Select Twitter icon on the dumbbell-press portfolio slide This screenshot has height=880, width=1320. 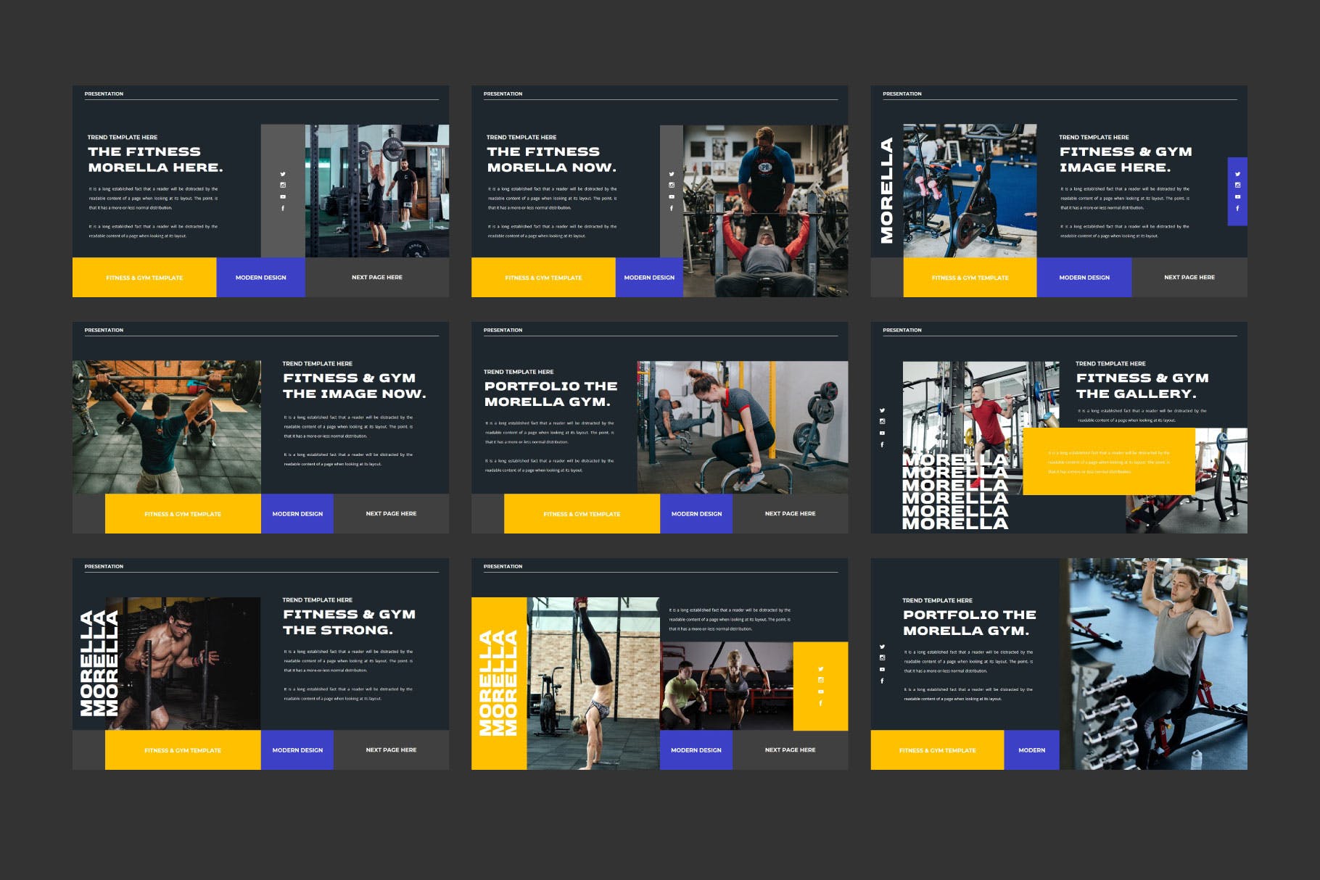pos(882,647)
